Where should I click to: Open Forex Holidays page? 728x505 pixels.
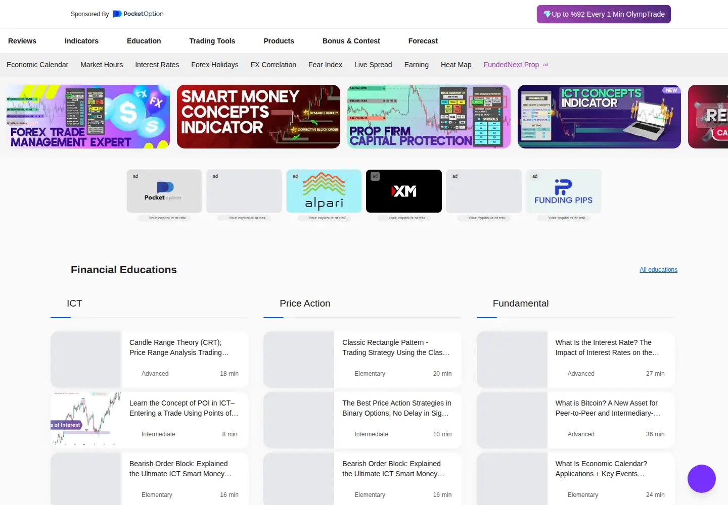coord(215,65)
